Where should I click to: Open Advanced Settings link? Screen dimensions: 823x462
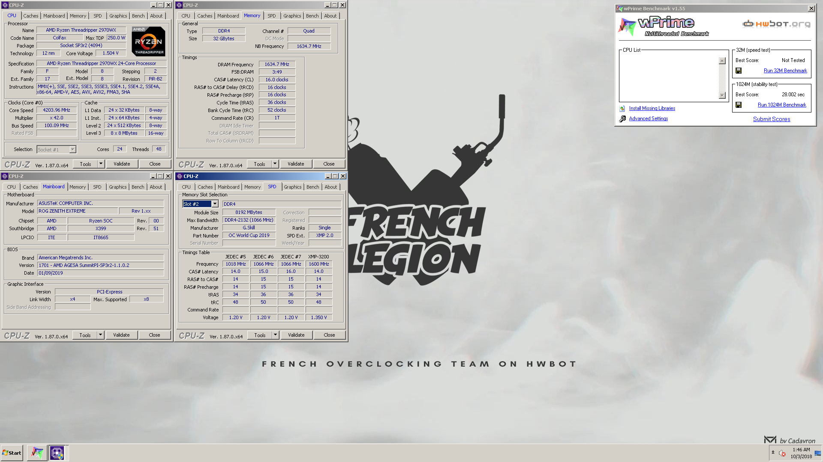coord(649,119)
